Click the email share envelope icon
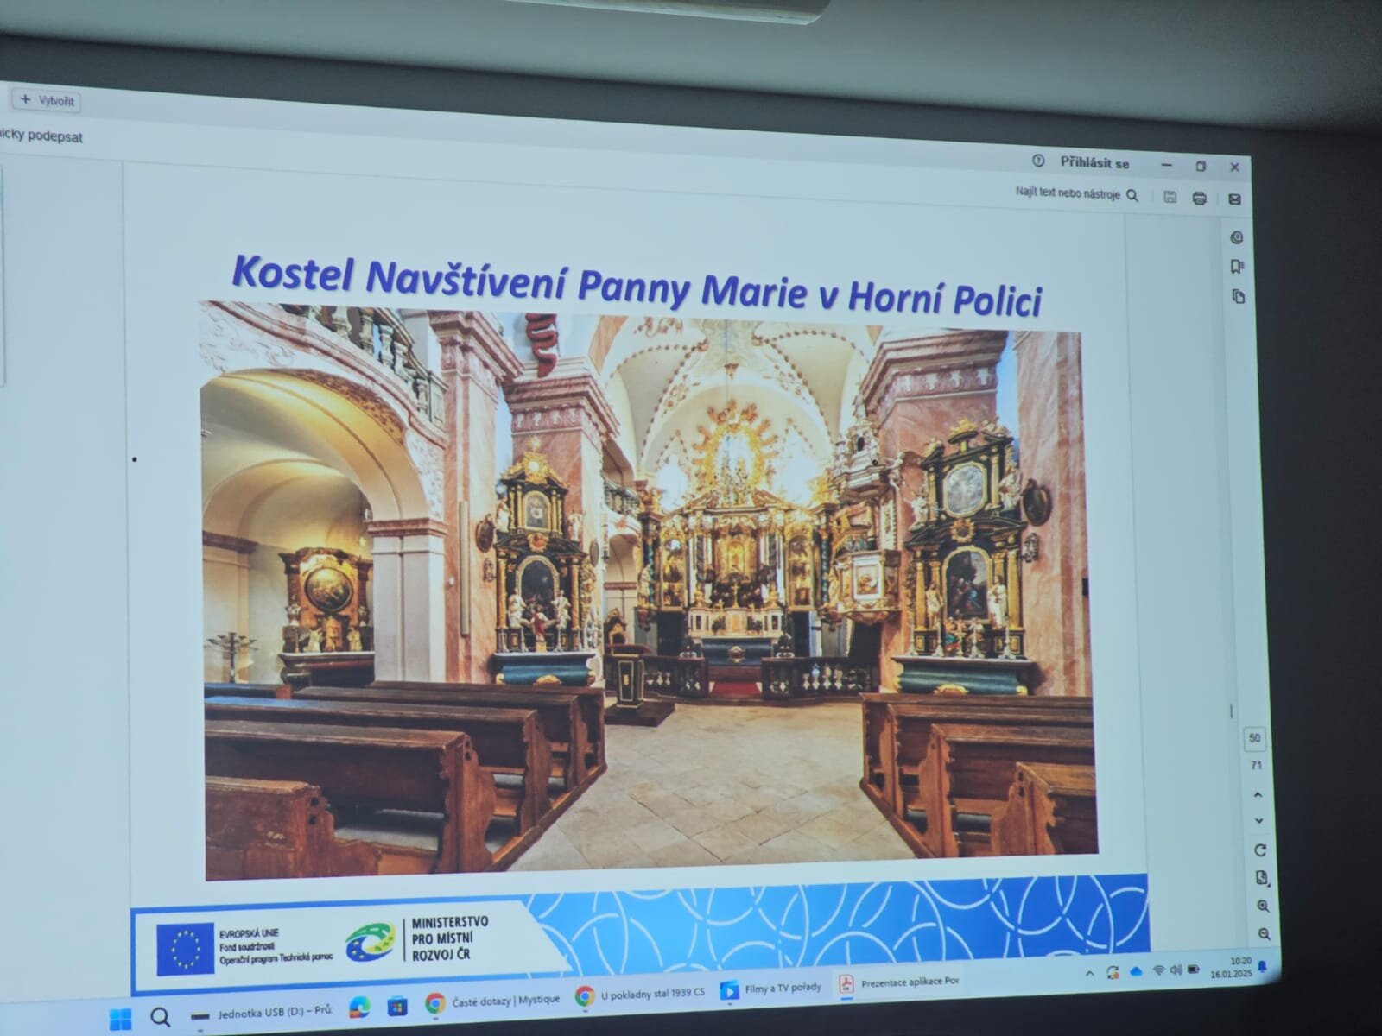This screenshot has width=1382, height=1036. 1234,199
